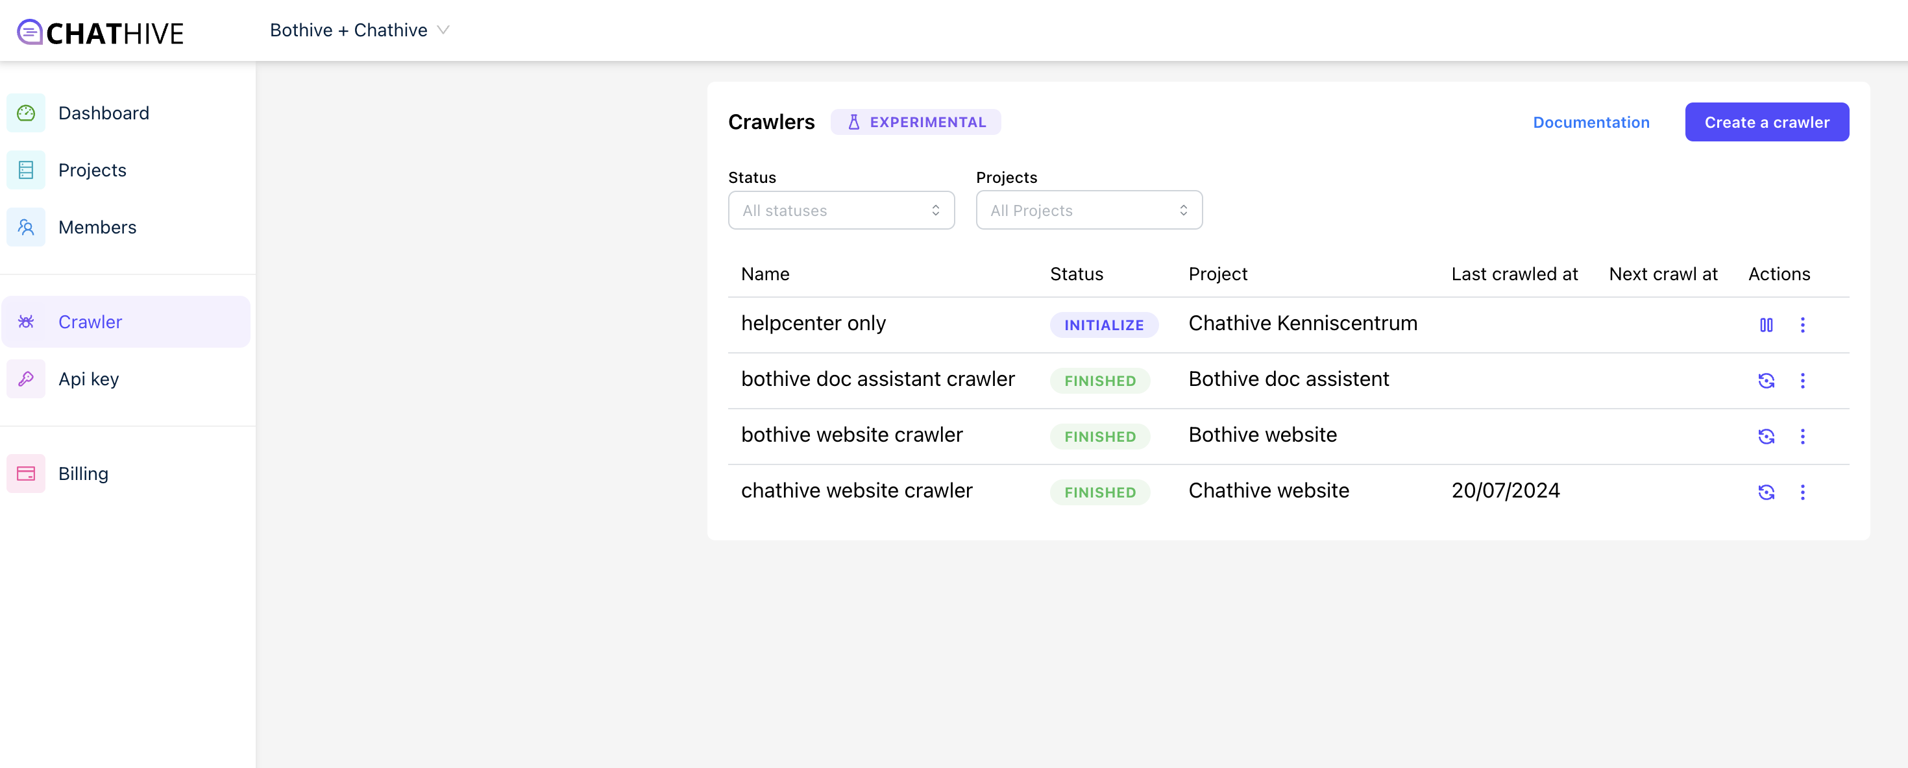Click the Project column header

point(1217,274)
